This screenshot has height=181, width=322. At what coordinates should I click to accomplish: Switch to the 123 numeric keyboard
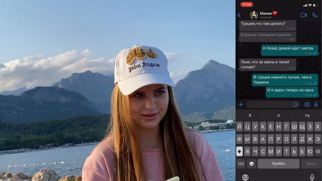coord(241,164)
